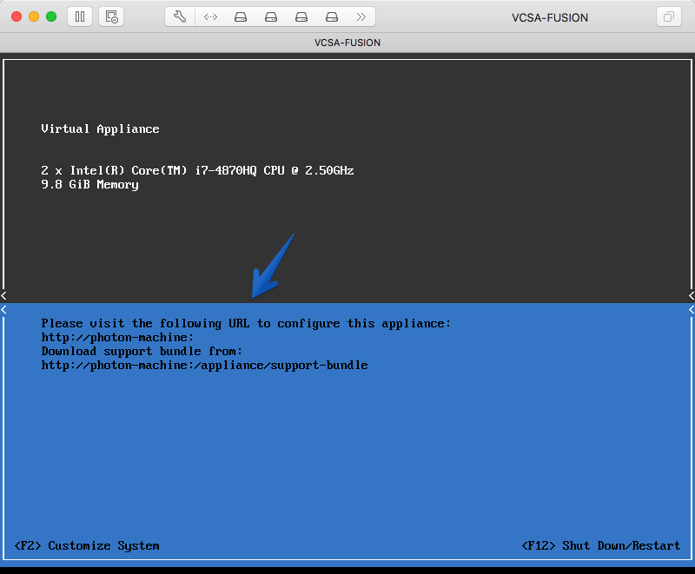Click the 'Please visit the following URL' line
The image size is (695, 574).
pyautogui.click(x=246, y=324)
